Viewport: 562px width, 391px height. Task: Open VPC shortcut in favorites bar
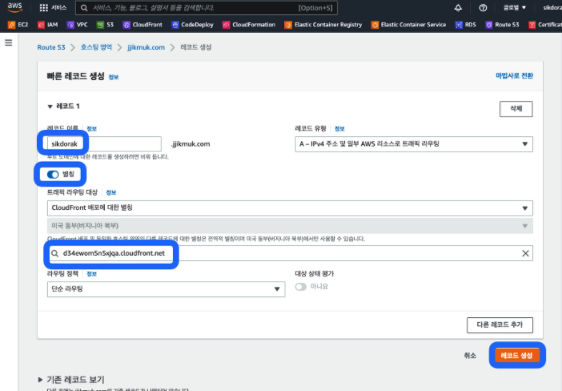pos(78,25)
